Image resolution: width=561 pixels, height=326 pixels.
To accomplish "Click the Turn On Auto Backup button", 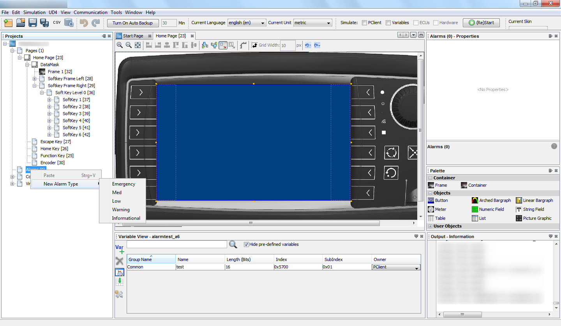I will (133, 23).
